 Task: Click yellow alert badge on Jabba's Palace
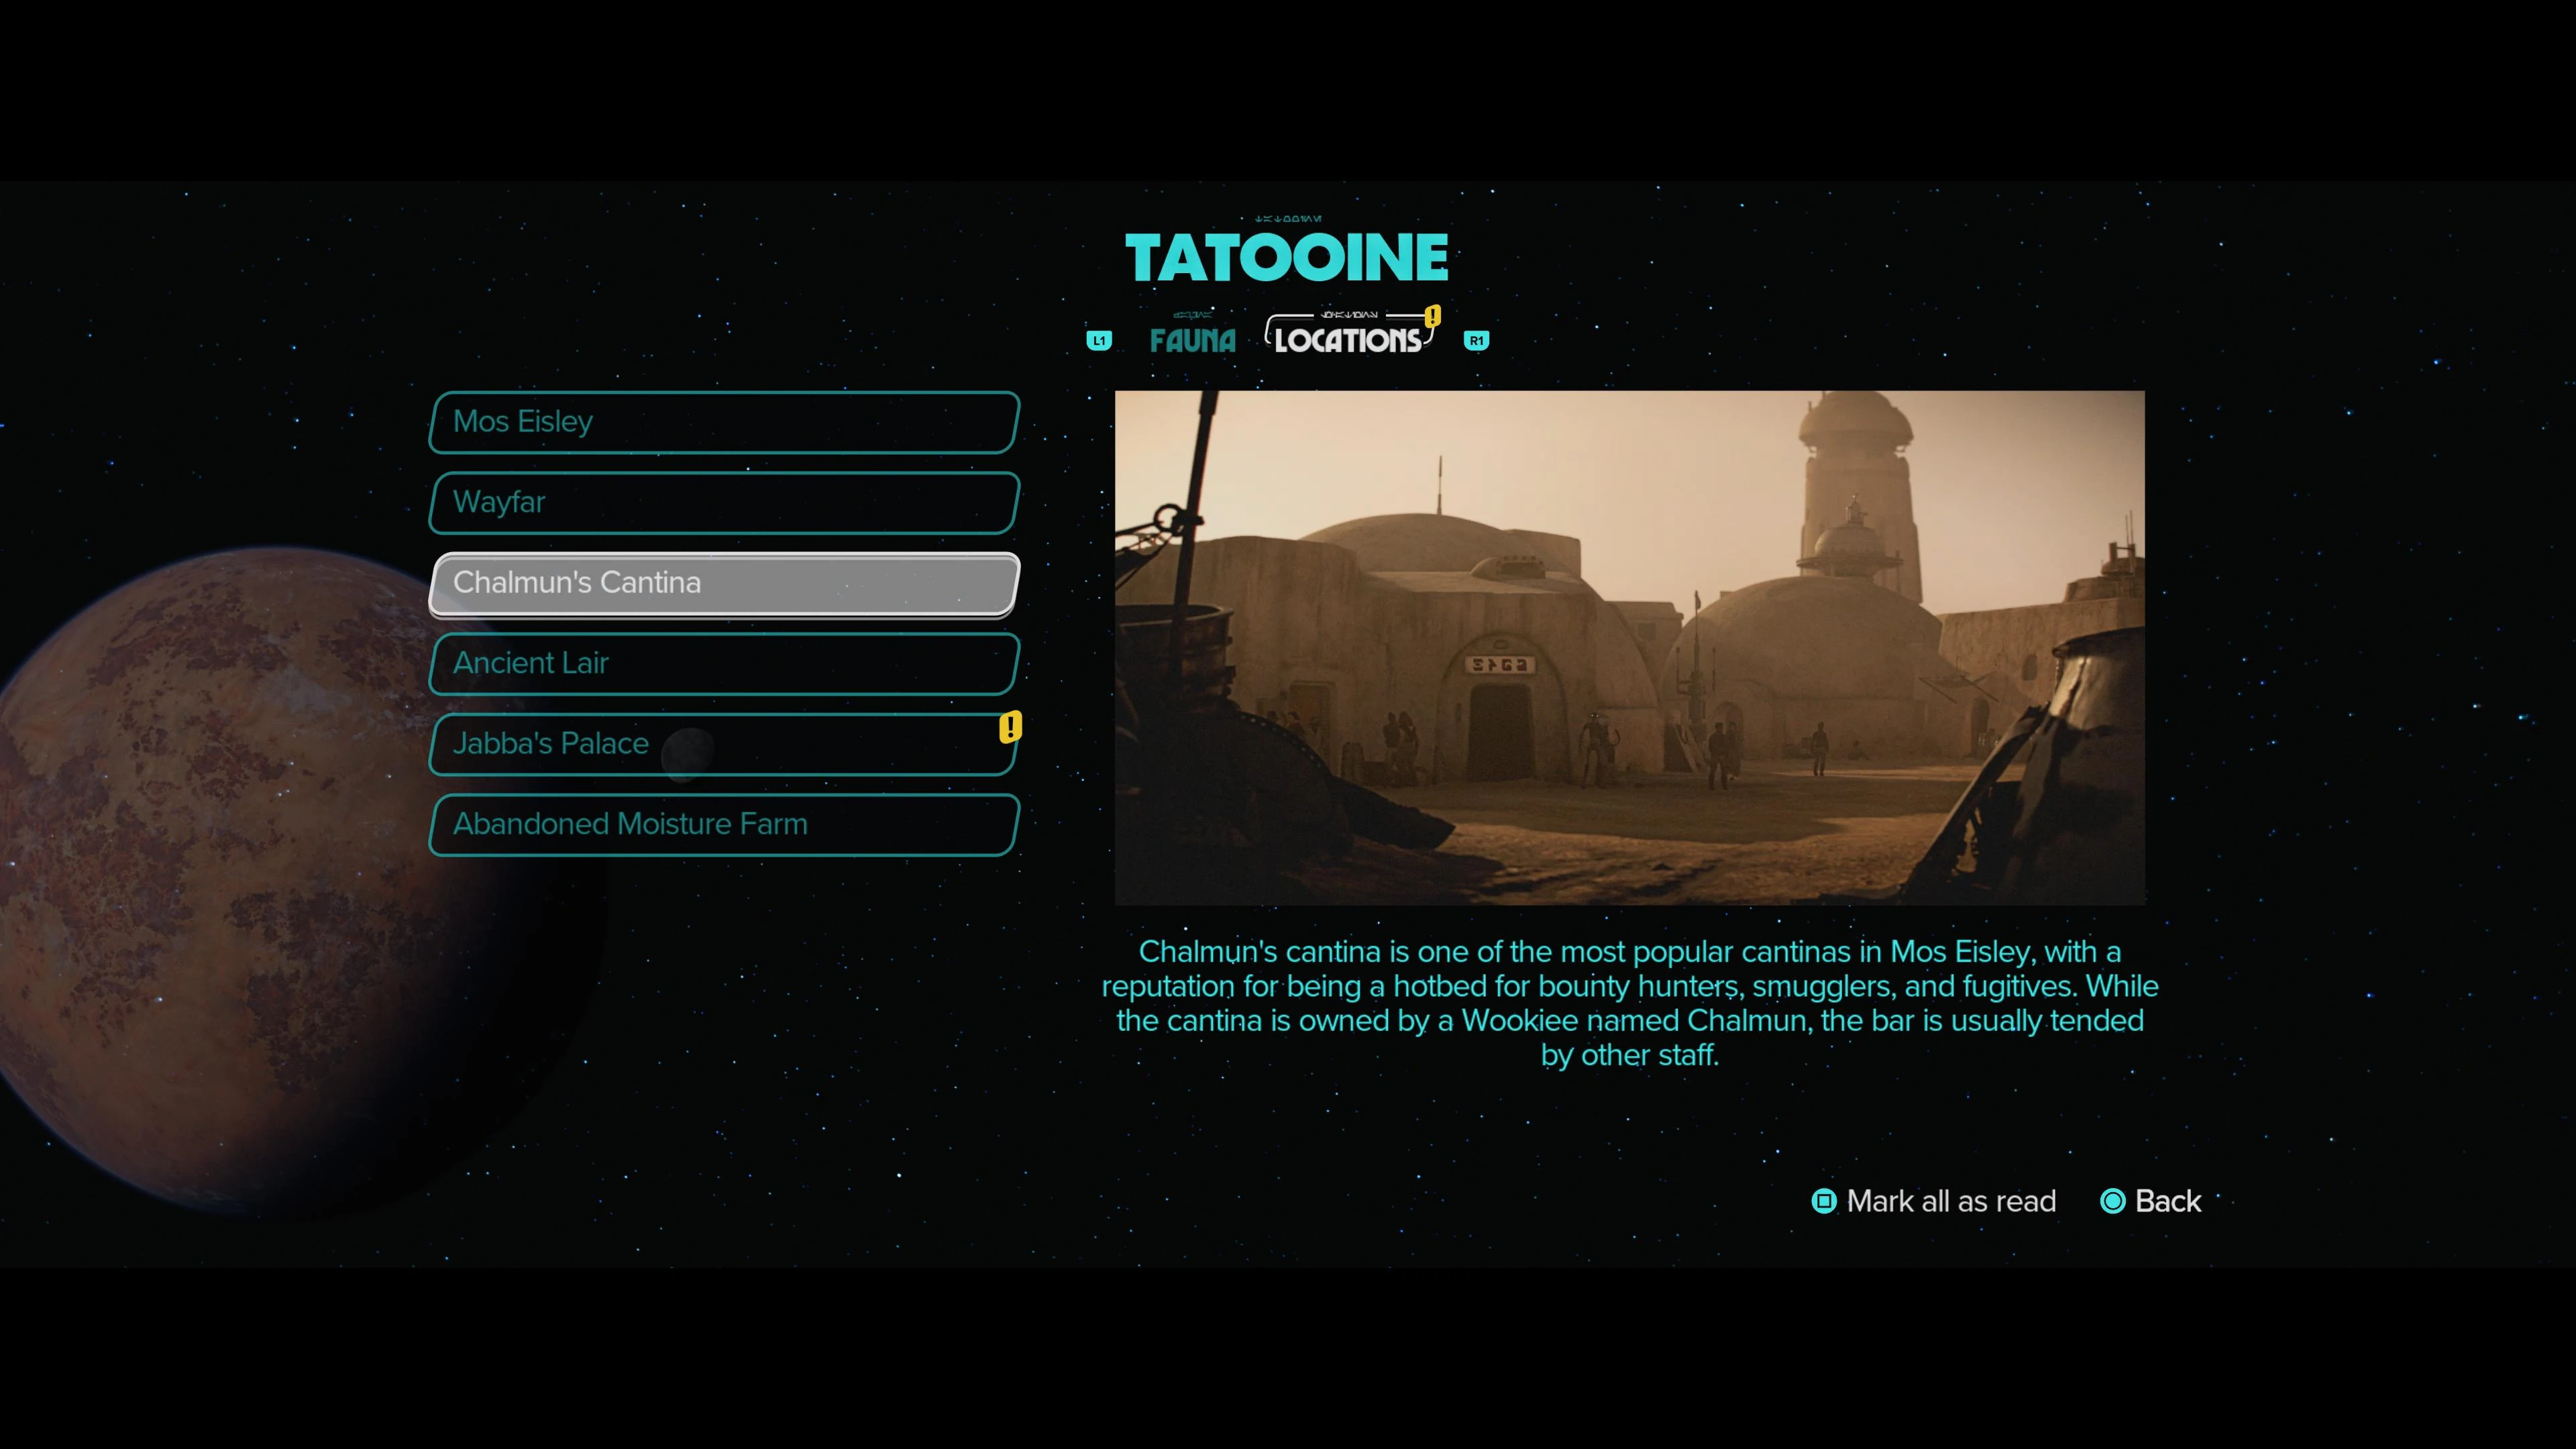click(x=1010, y=727)
